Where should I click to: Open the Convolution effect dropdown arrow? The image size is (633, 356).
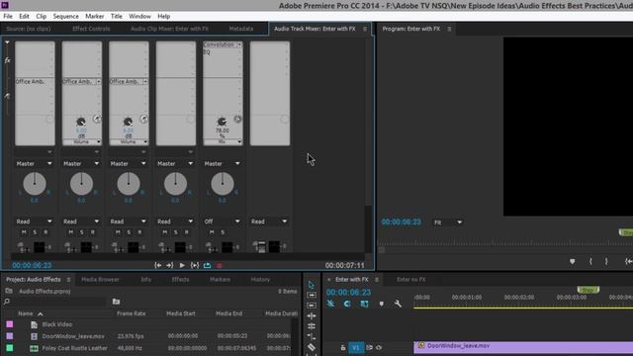pyautogui.click(x=239, y=44)
